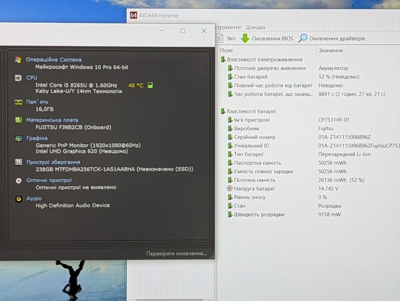Viewport: 400px width, 301px height.
Task: Click the Стан battery icon above Швидкість розрядки
Action: tap(230, 205)
